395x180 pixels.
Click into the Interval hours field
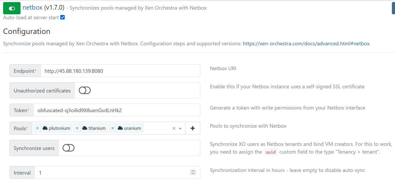tap(112, 172)
